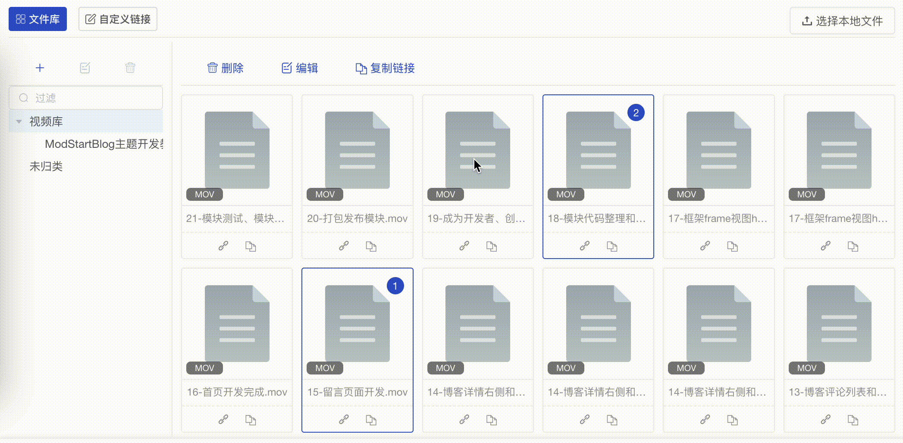903x443 pixels.
Task: Click the 删除 toolbar action
Action: (226, 68)
